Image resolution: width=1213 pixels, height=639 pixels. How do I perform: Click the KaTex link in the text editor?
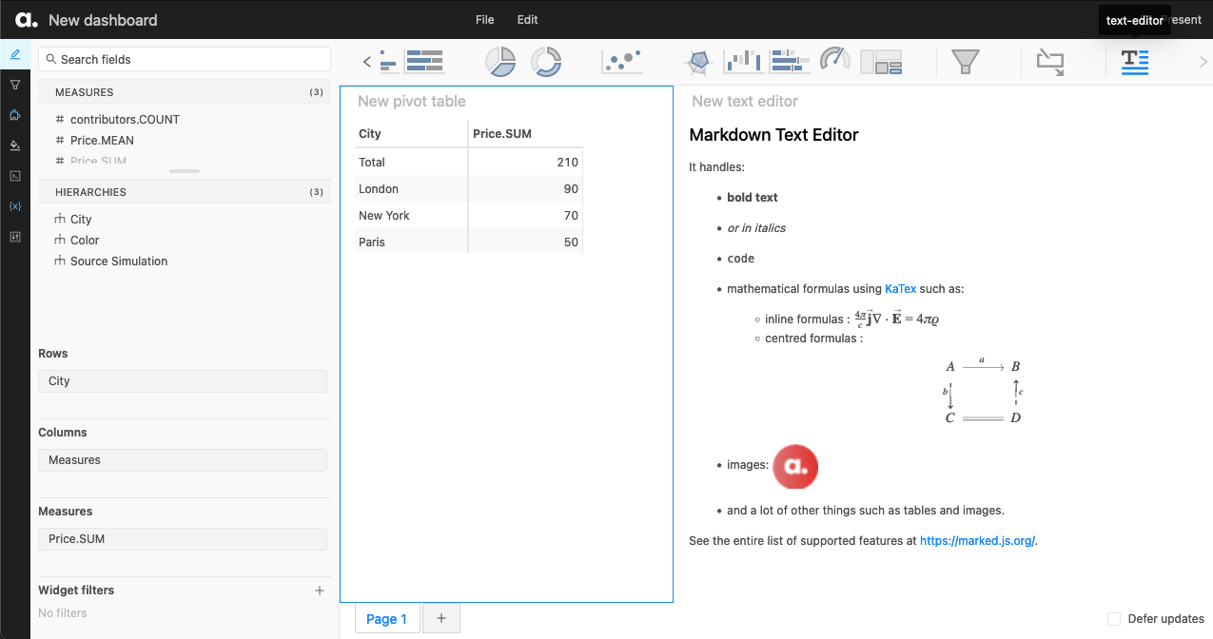tap(900, 288)
